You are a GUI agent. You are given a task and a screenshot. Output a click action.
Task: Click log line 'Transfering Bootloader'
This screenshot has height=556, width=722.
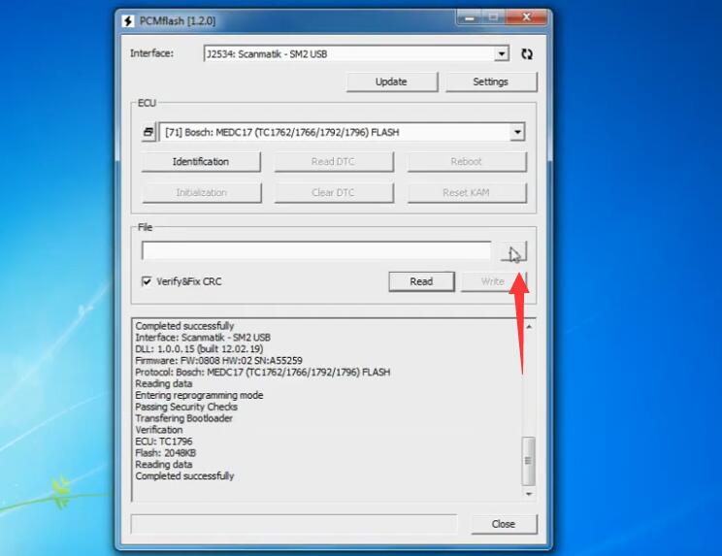(183, 418)
